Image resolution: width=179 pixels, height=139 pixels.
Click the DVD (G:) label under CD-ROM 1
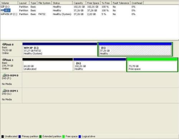click(7, 94)
